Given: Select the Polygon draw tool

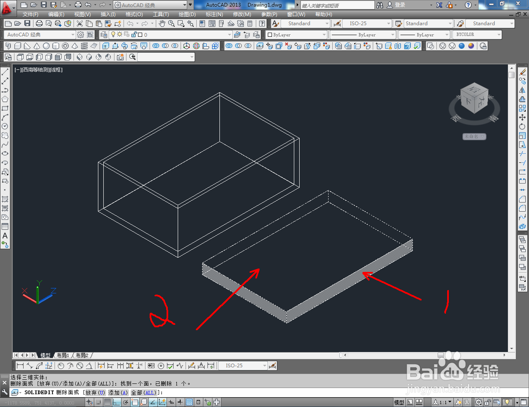Looking at the screenshot, I should pyautogui.click(x=5, y=99).
